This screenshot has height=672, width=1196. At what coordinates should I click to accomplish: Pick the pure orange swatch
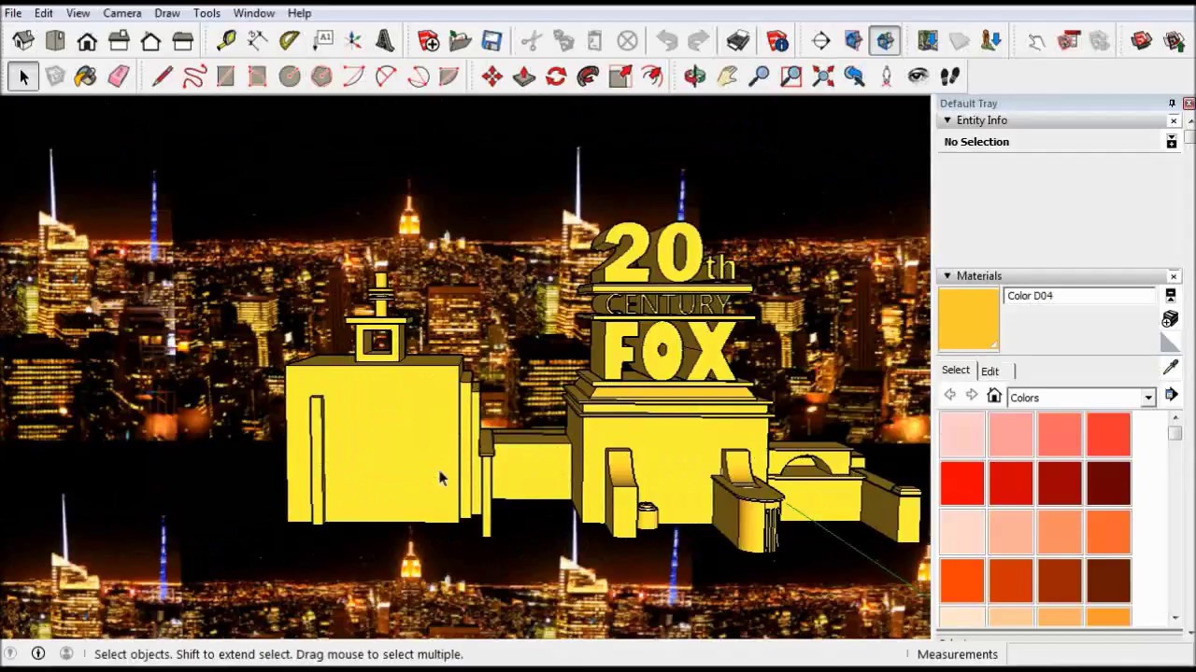pos(962,581)
